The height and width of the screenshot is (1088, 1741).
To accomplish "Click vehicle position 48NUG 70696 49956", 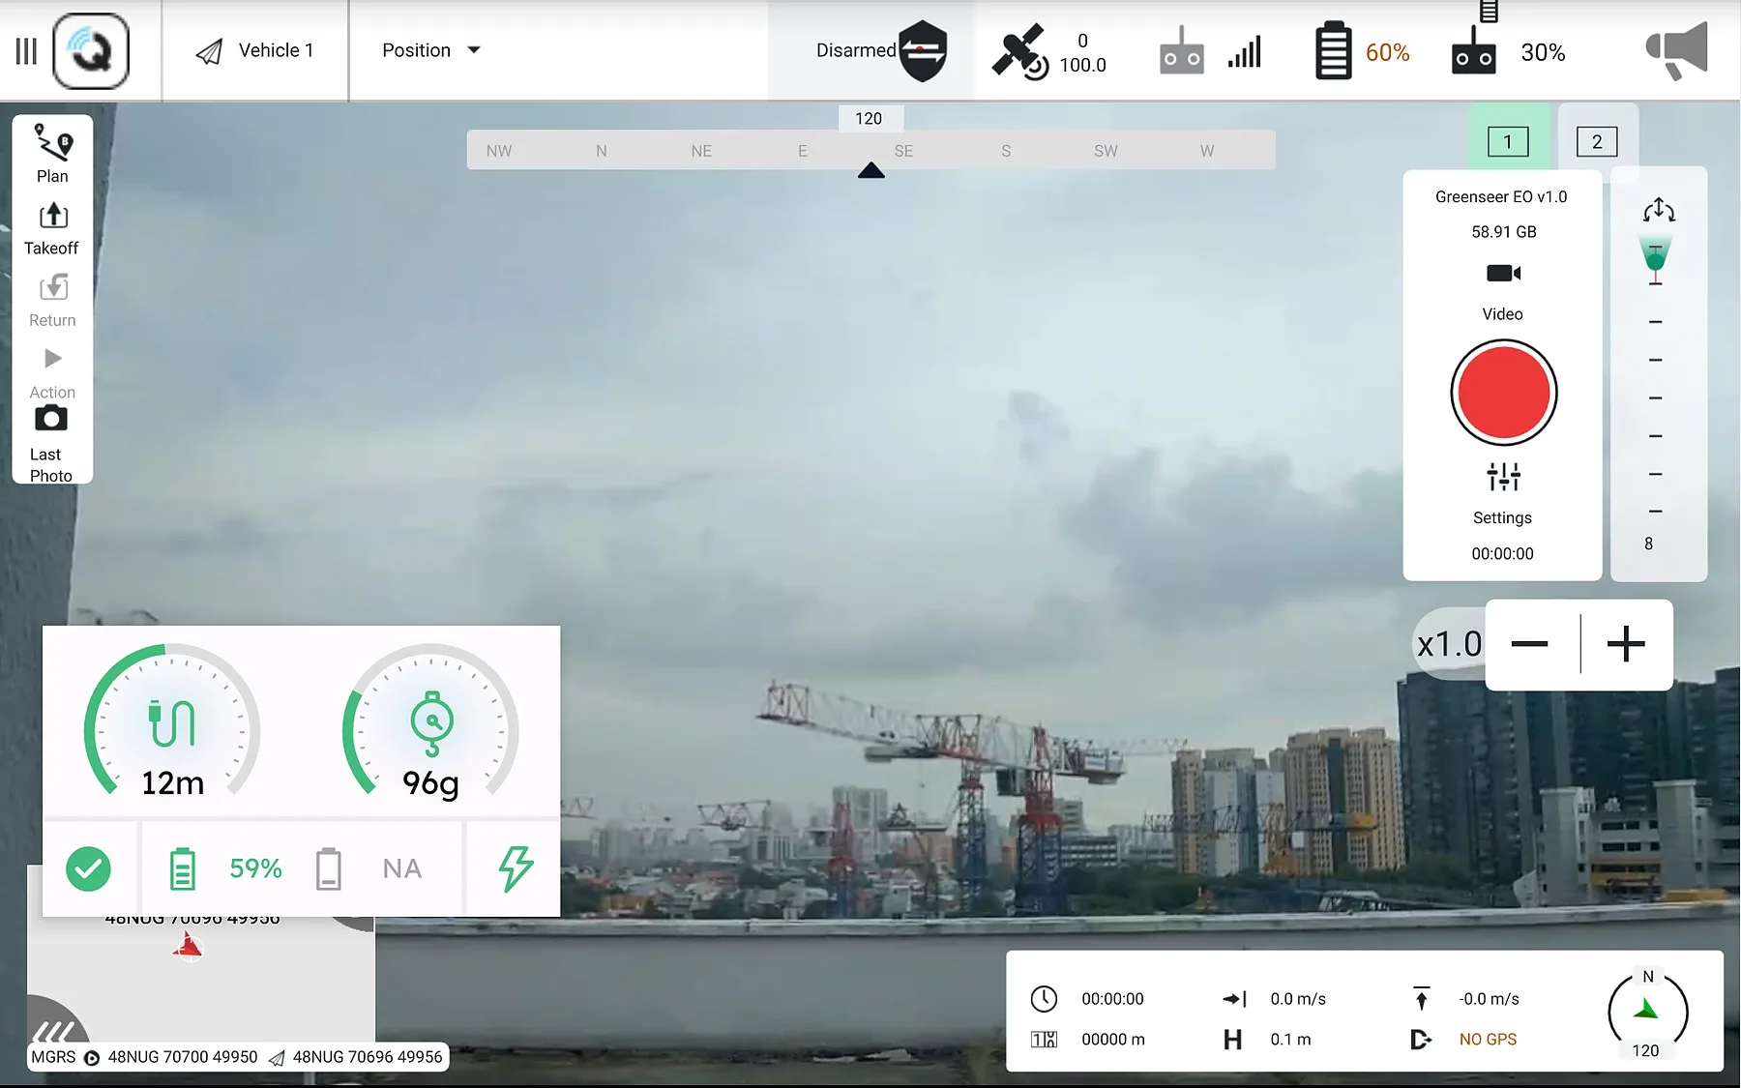I will (368, 1057).
